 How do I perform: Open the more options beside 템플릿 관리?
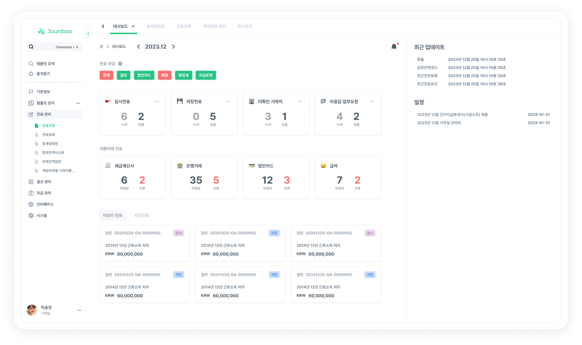(x=78, y=103)
